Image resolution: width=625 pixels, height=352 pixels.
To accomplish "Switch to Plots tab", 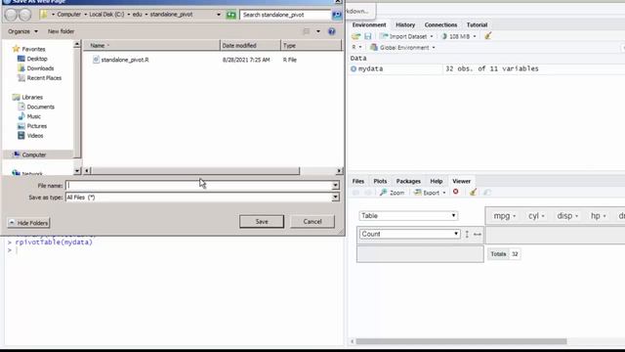I will coord(380,181).
